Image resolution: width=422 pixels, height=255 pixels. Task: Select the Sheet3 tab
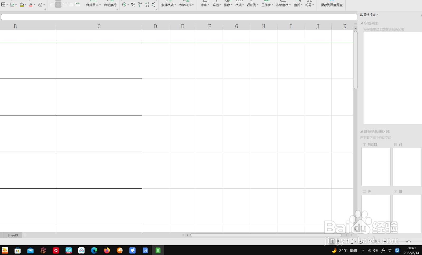pyautogui.click(x=13, y=235)
